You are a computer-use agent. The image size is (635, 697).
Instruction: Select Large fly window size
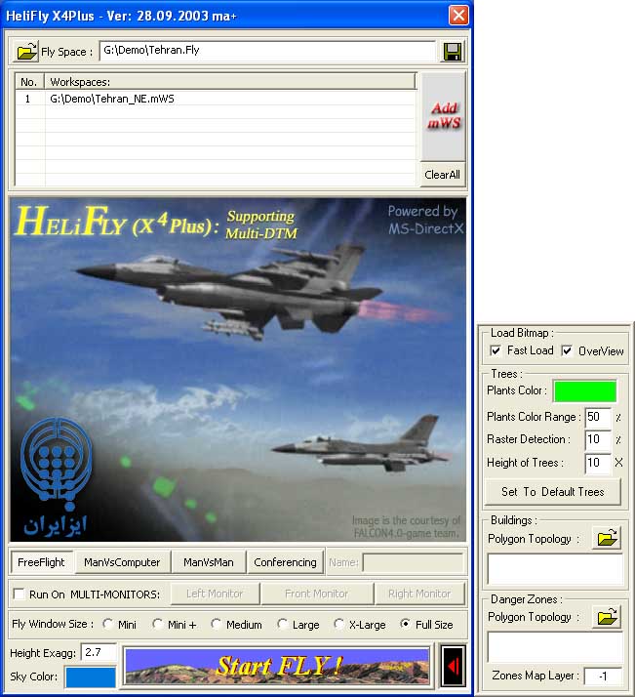[283, 624]
